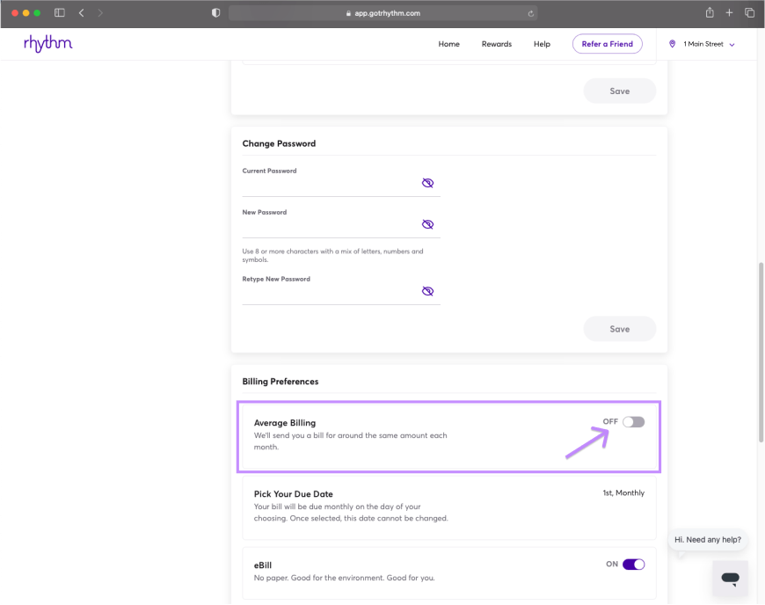Show all tabs overview icon
The height and width of the screenshot is (605, 765).
[750, 13]
